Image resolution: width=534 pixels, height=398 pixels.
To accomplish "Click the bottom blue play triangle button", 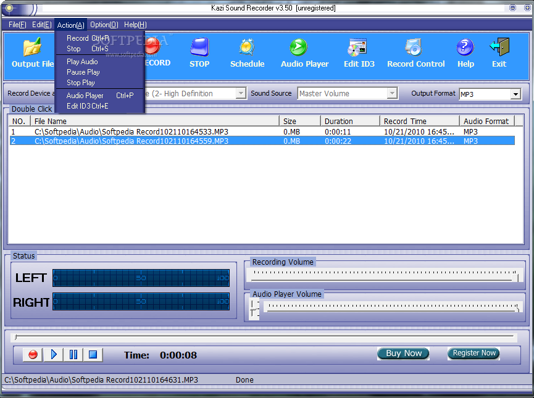I will click(53, 355).
